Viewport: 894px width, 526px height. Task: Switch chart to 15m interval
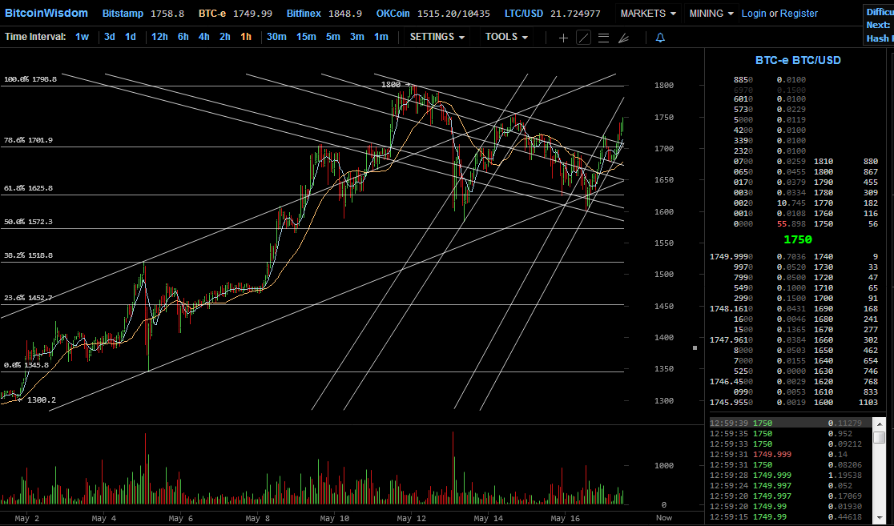[x=306, y=37]
